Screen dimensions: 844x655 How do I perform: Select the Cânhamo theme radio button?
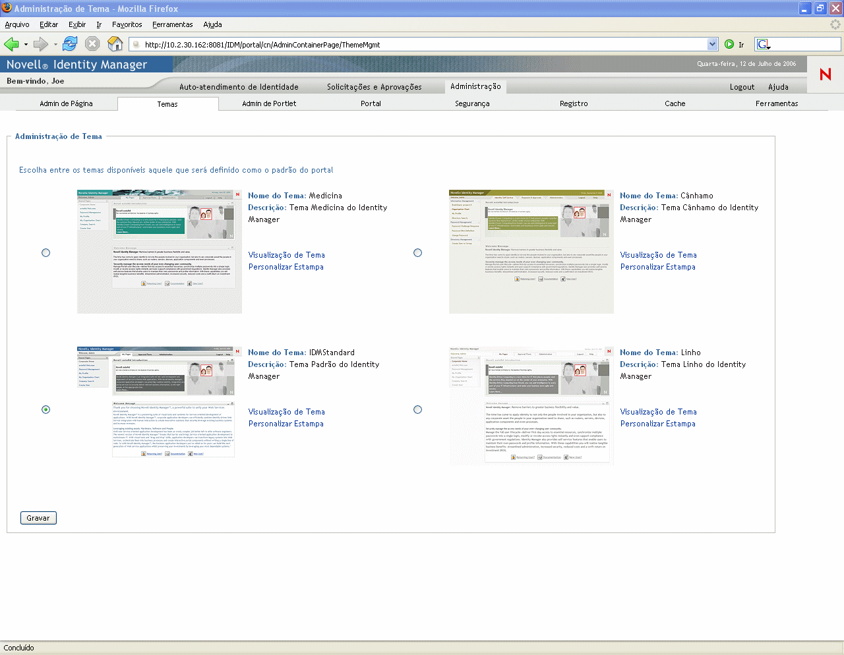(x=417, y=252)
